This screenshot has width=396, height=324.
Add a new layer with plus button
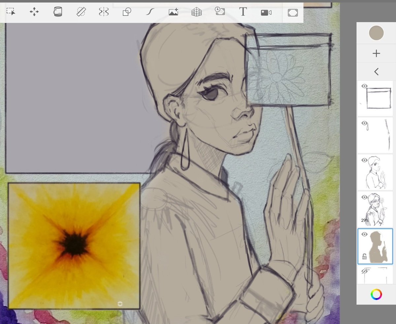(376, 54)
